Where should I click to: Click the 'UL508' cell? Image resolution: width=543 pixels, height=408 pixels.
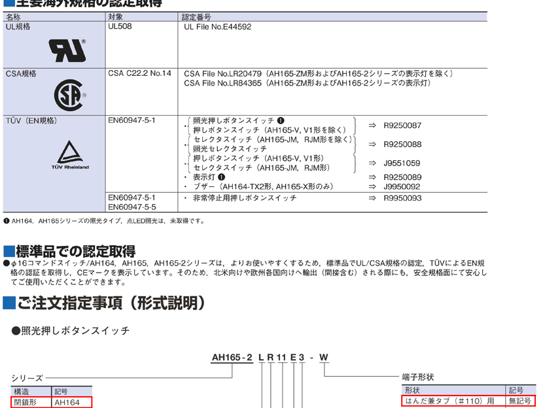(120, 26)
